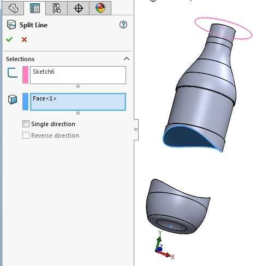Screen dimensions: 268x266
Task: Collapse the Selections section chevron
Action: click(x=127, y=58)
